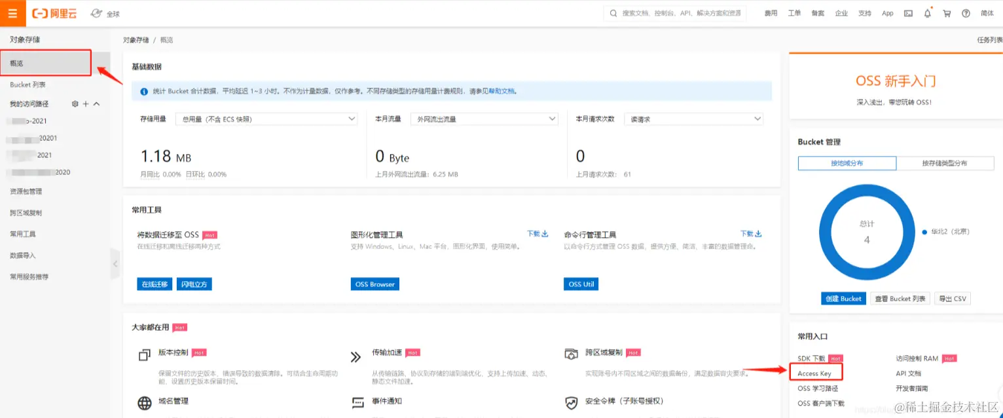This screenshot has width=1003, height=418.
Task: Download the 命令行管理工具
Action: [x=751, y=233]
